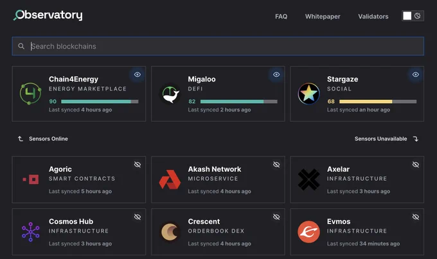Image resolution: width=437 pixels, height=259 pixels.
Task: Click INFRASTRUCTURE under Axelar
Action: (x=357, y=179)
